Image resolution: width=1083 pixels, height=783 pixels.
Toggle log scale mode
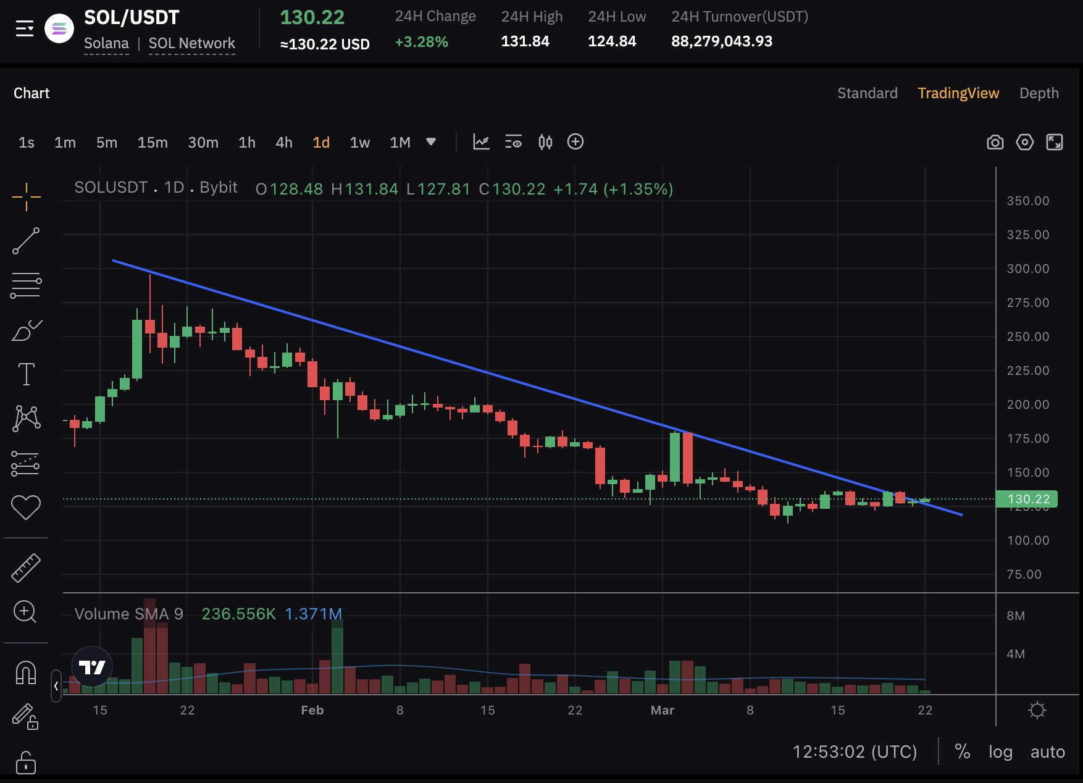coord(1000,752)
